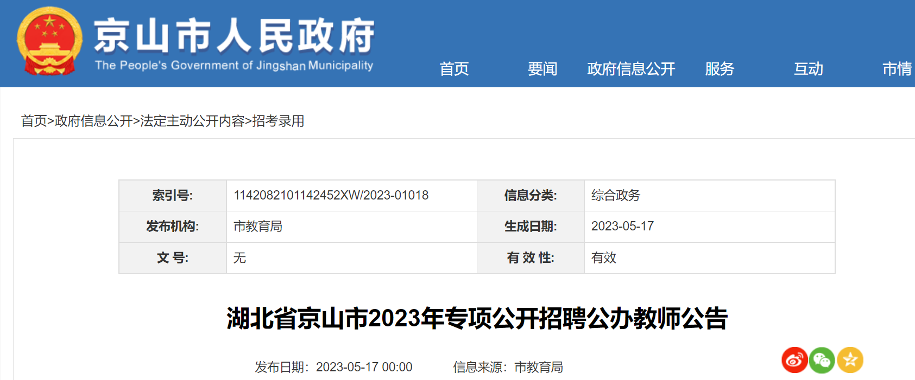Open the 市情 navigation tab
Viewport: 915px width, 380px height.
click(897, 69)
